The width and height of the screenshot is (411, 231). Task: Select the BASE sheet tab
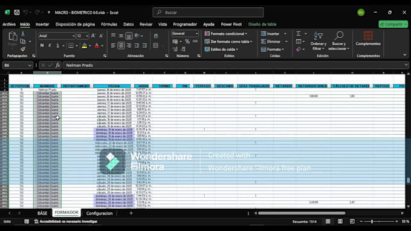(42, 213)
